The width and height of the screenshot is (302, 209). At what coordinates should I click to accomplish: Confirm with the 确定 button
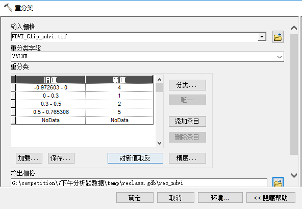[135, 198]
